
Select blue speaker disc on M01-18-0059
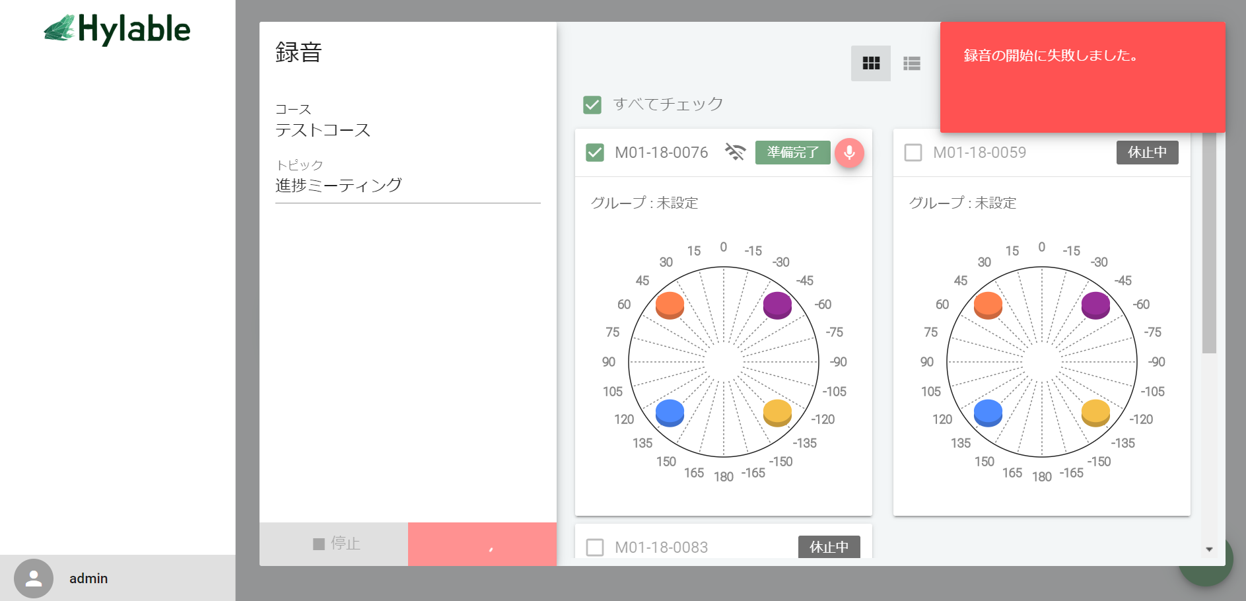[x=988, y=413]
